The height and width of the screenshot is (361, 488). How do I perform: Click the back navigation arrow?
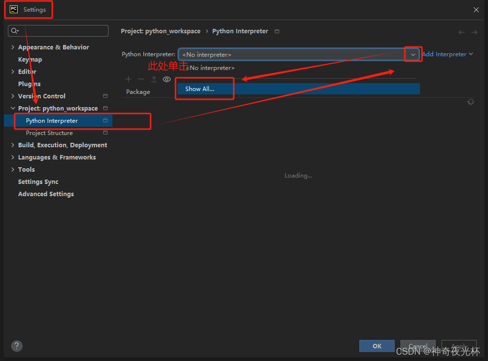461,32
